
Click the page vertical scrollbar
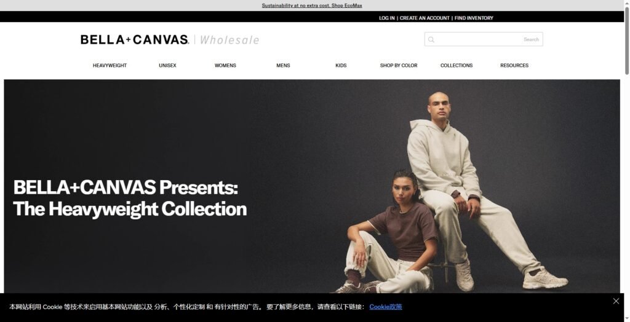click(x=627, y=161)
